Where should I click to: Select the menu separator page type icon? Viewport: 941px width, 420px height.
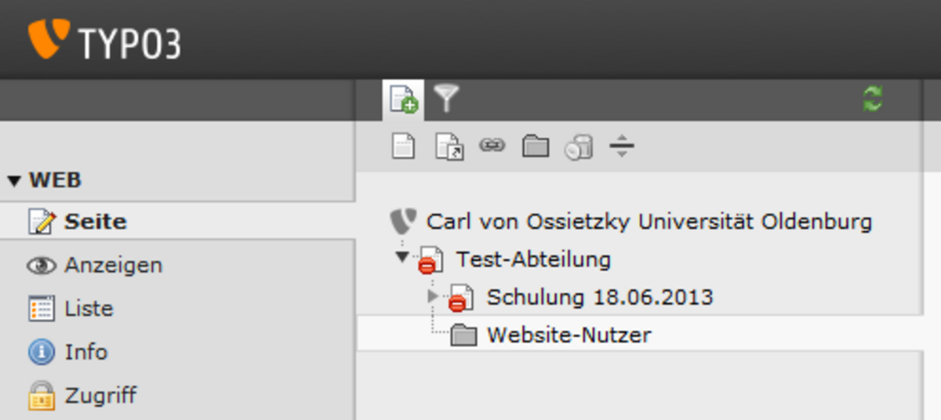621,147
